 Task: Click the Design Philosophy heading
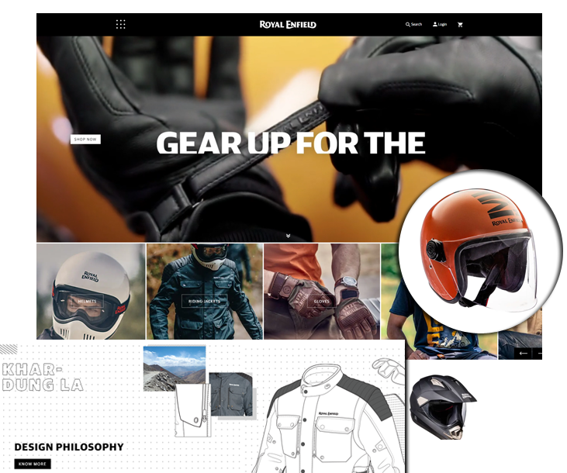68,447
